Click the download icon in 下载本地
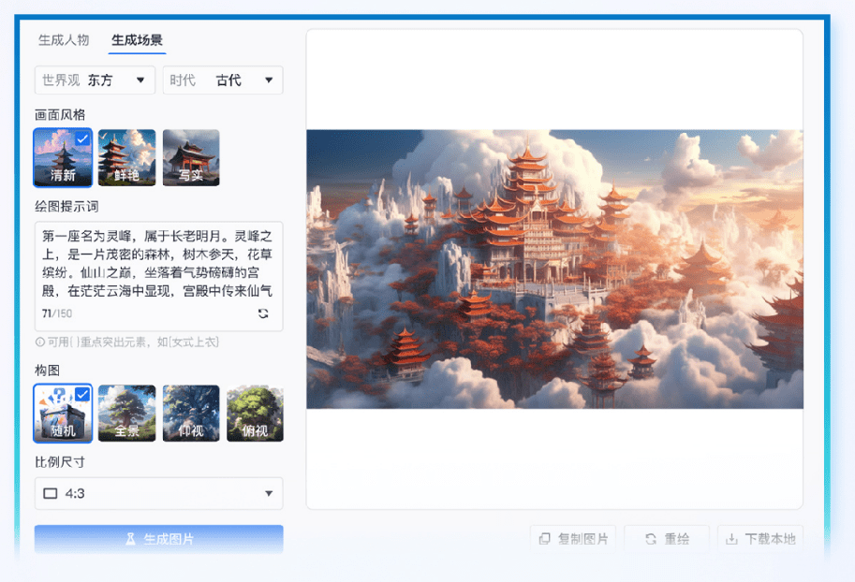 [731, 539]
